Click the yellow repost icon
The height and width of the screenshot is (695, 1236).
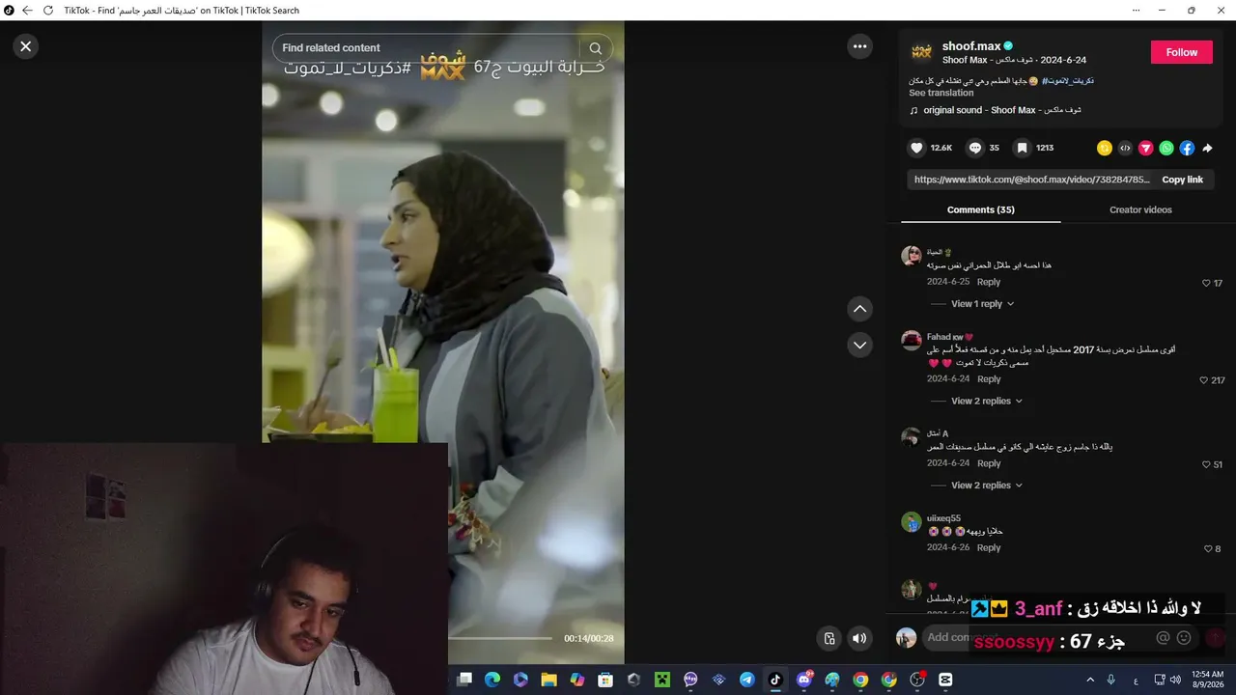point(1105,148)
